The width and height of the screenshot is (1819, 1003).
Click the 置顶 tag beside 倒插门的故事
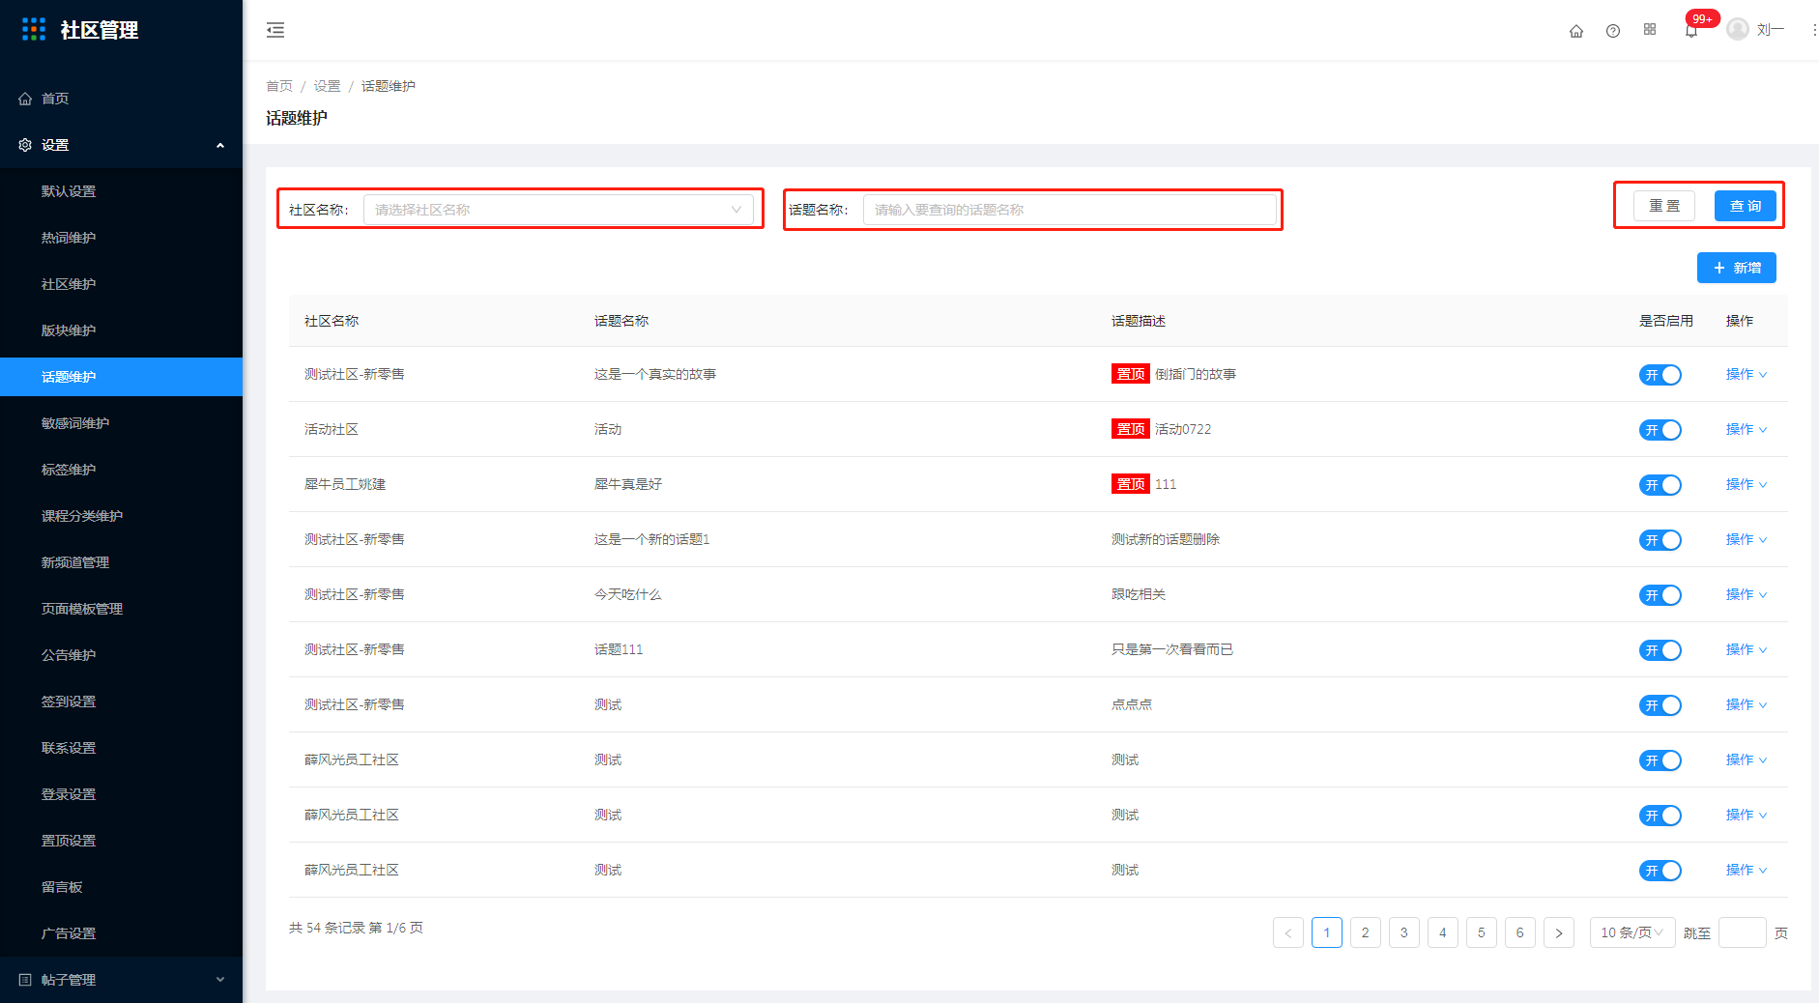(1131, 374)
